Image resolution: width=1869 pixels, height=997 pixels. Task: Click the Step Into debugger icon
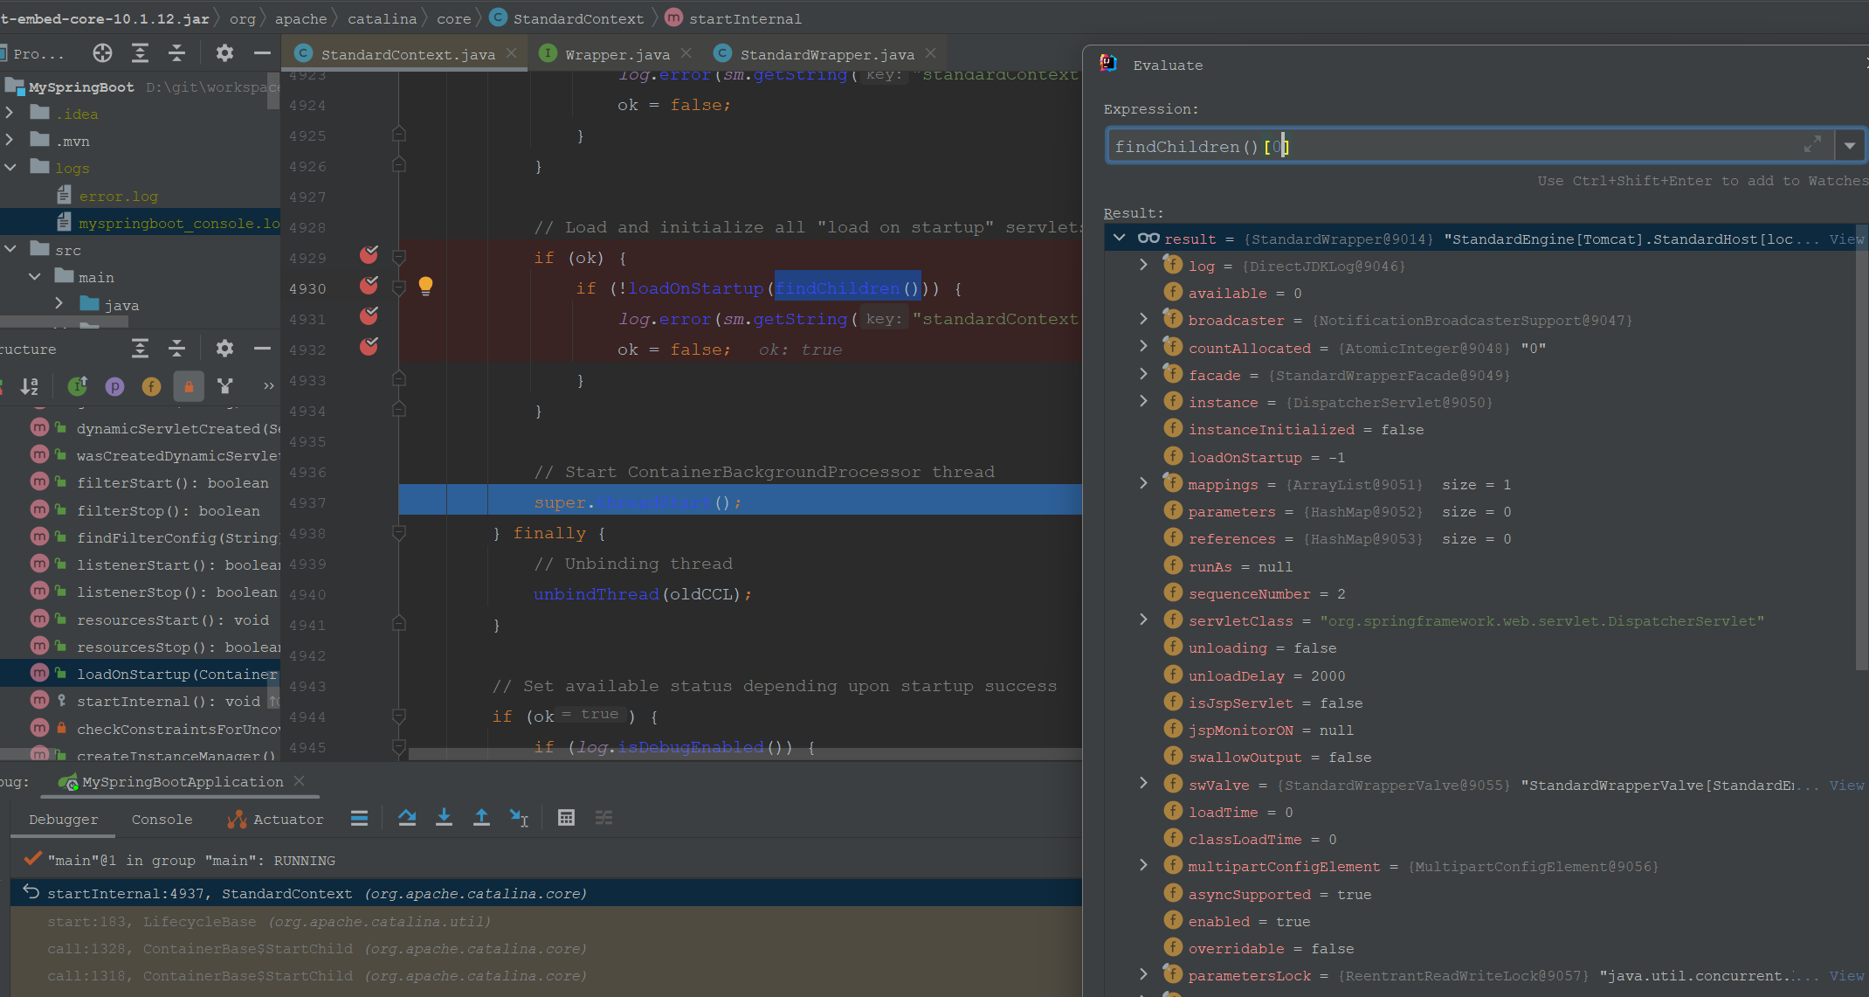(444, 818)
